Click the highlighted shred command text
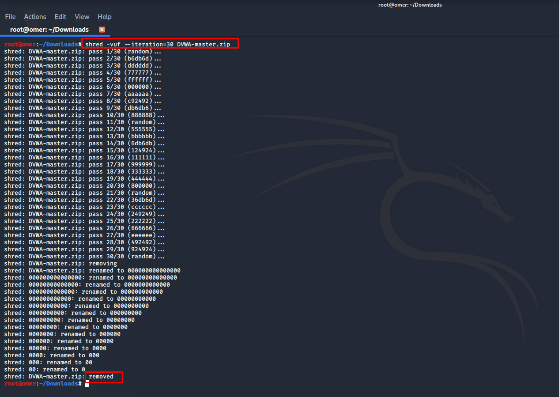This screenshot has width=559, height=397. click(x=159, y=44)
